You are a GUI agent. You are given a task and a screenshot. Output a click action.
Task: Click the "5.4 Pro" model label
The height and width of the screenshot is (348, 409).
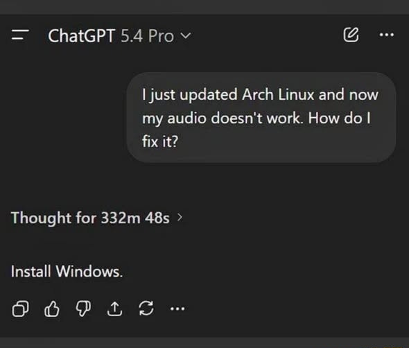click(x=147, y=36)
